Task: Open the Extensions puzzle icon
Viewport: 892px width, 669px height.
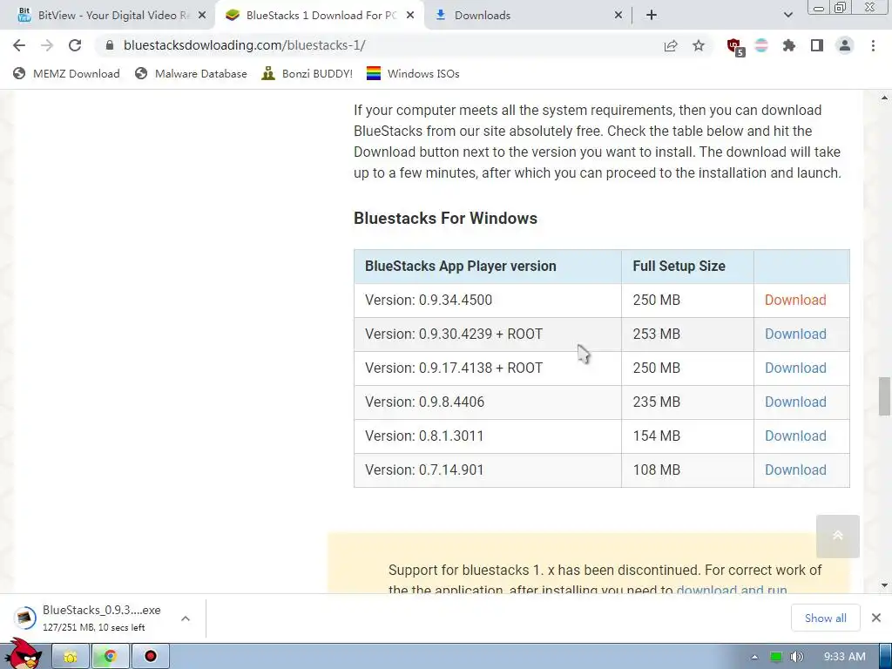Action: pos(789,45)
